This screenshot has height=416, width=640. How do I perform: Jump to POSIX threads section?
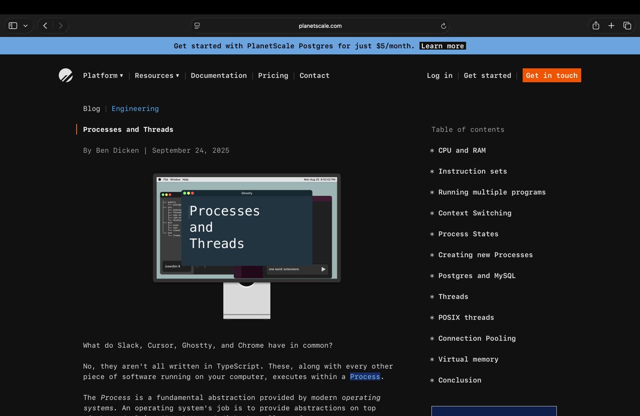(x=466, y=317)
